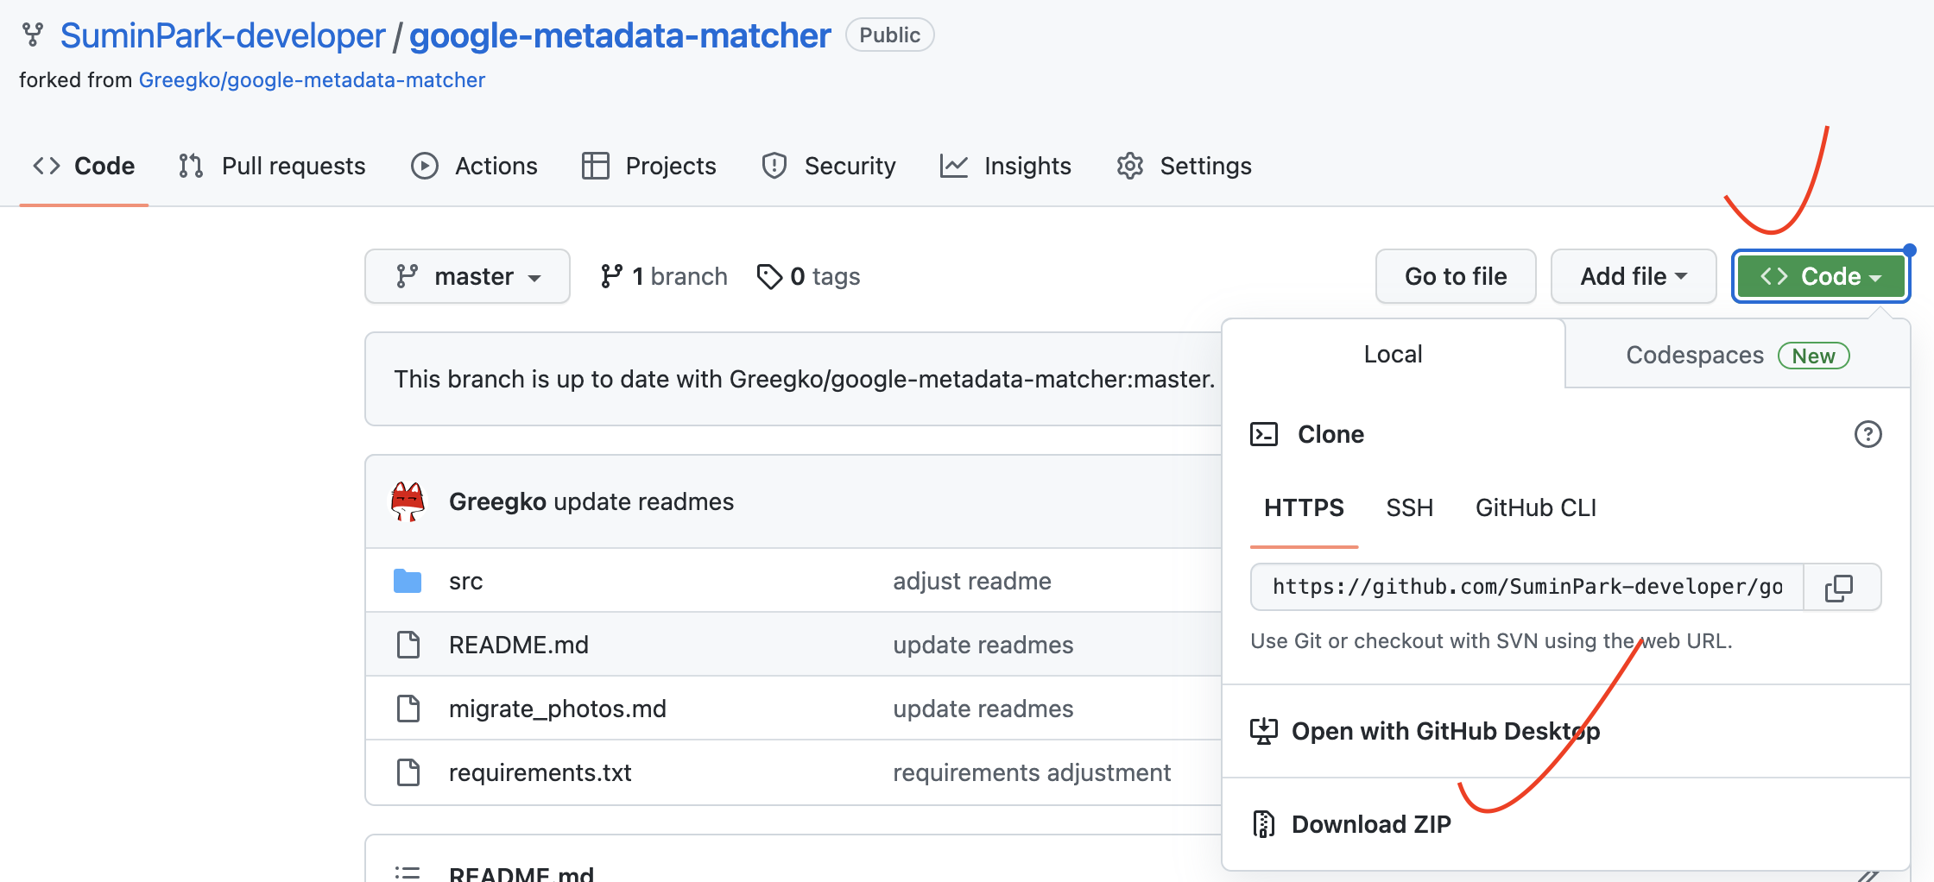Viewport: 1934px width, 882px height.
Task: Open the 'update readmes' commit for migrate_photos.md
Action: [x=983, y=709]
